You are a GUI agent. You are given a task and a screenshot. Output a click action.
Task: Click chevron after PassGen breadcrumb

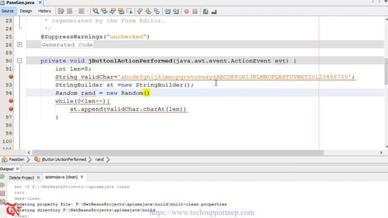pos(28,160)
